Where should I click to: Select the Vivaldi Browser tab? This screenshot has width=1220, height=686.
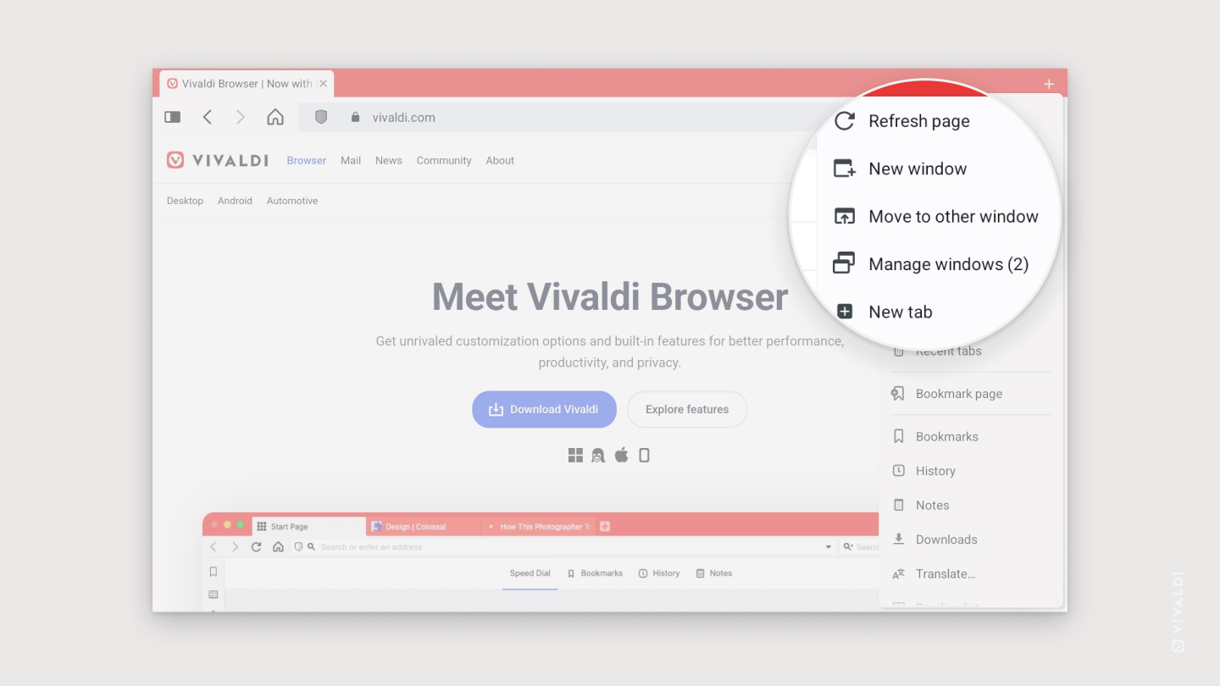(247, 84)
